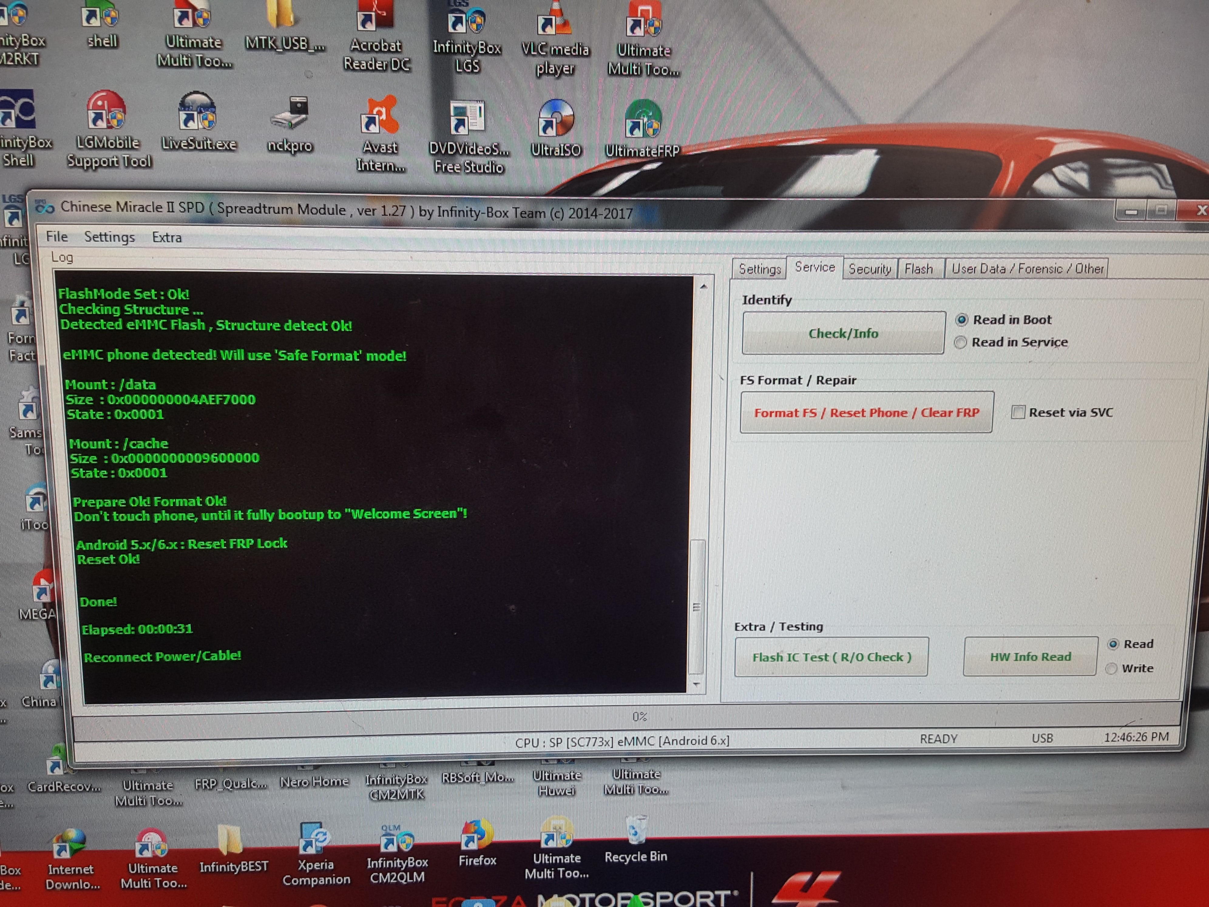1209x907 pixels.
Task: Launch nckpro desktop icon
Action: pyautogui.click(x=290, y=125)
